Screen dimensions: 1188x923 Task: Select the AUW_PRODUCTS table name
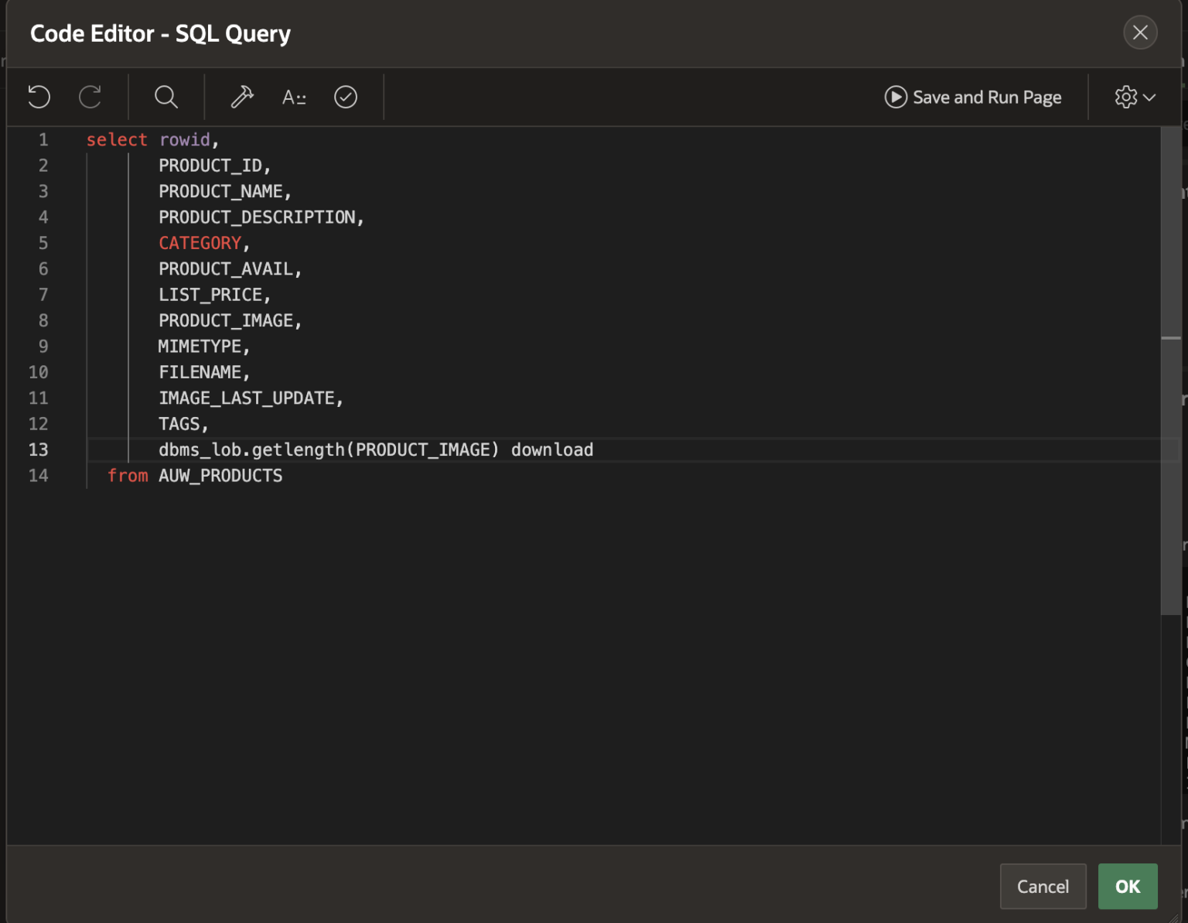coord(220,475)
